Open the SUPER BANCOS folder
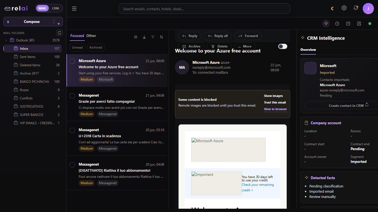Viewport: 378px width, 212px height. click(33, 115)
